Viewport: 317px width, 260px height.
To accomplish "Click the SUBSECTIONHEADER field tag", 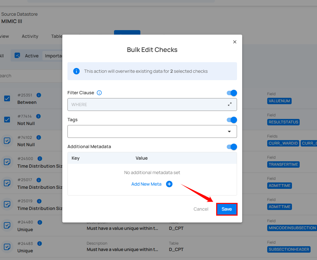I will [x=289, y=249].
